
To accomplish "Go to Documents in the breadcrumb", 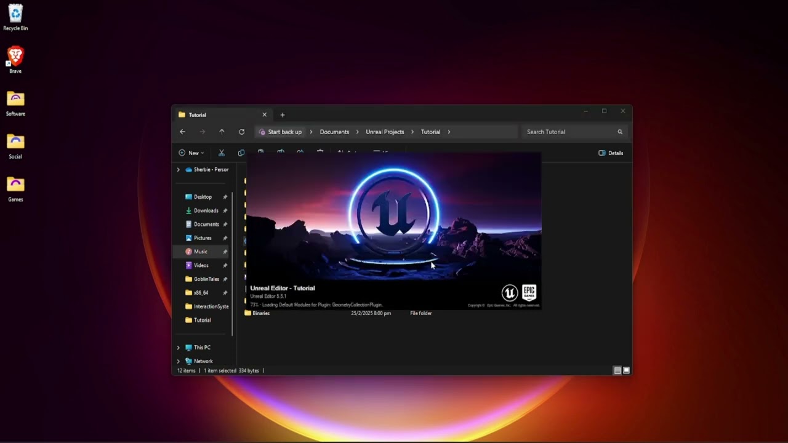I will (334, 132).
